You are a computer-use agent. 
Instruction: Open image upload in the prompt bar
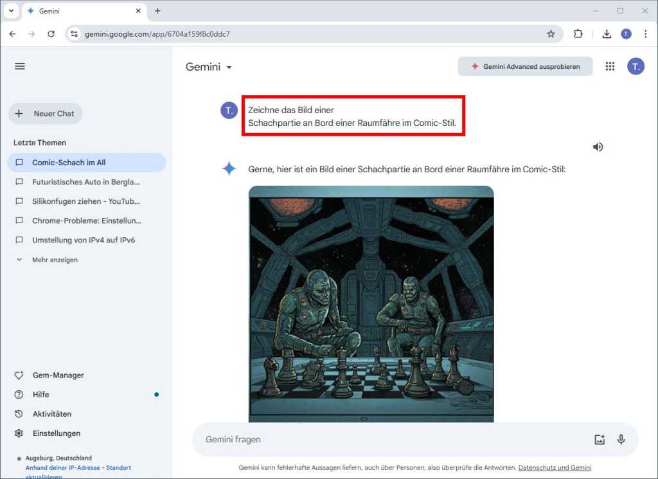[x=600, y=439]
